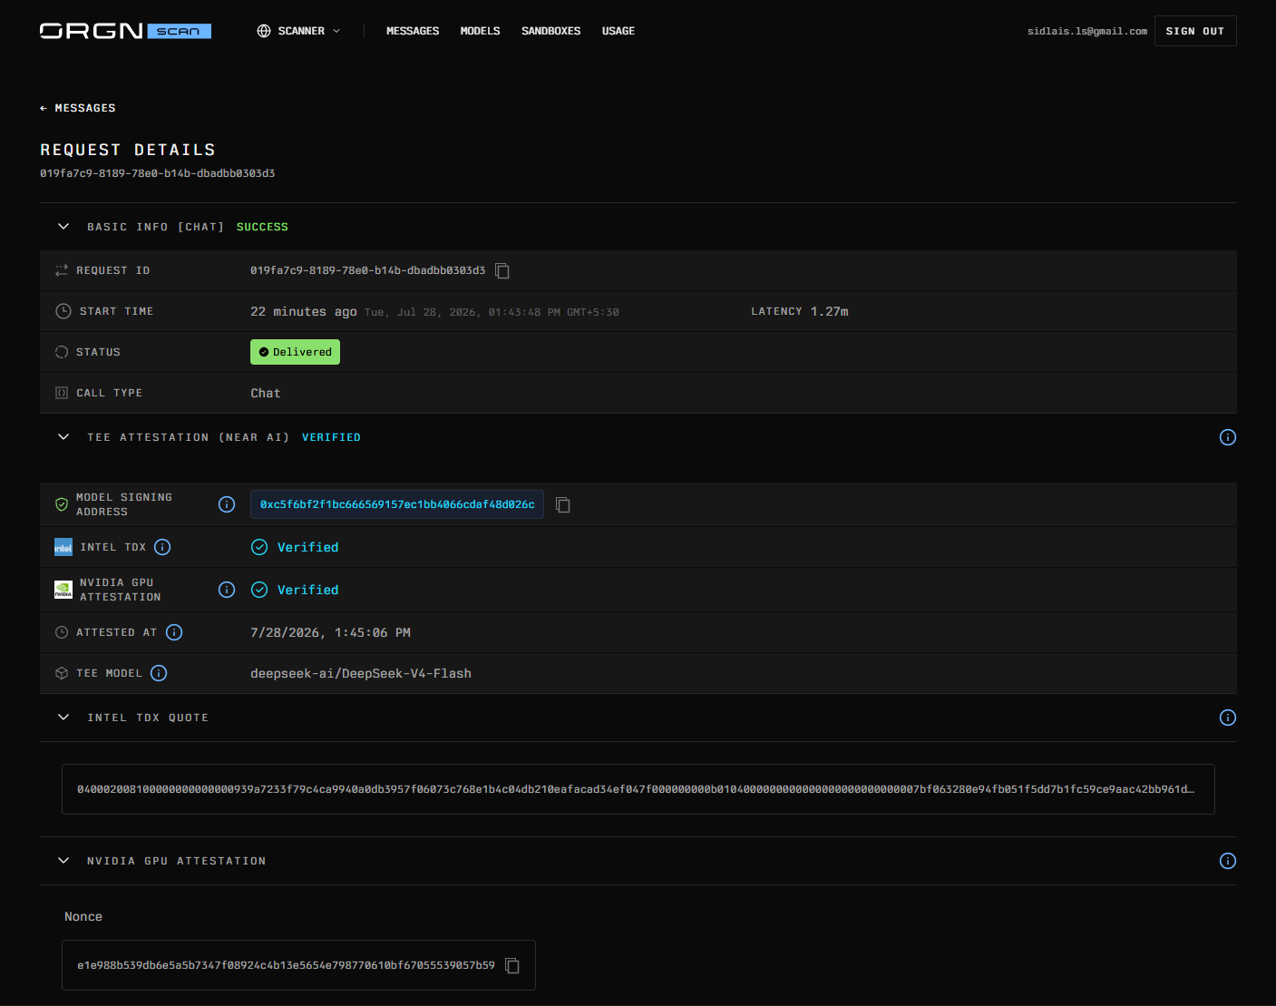Click the model signing address 0xc5f6bf2f… link
Screen dimensions: 1276x1006
(397, 504)
